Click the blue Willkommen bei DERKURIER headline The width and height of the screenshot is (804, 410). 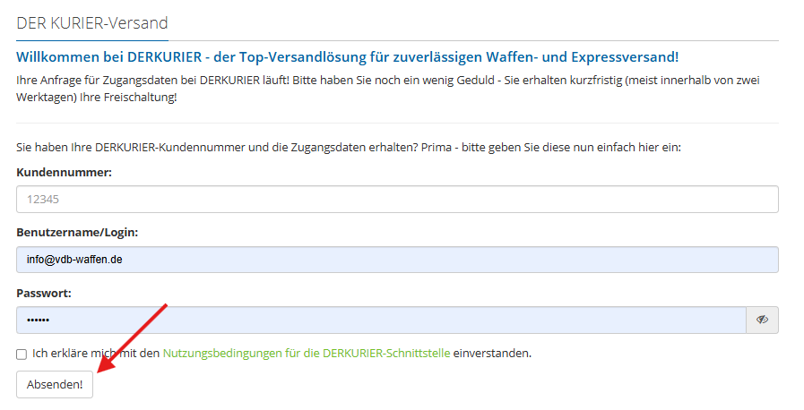[x=347, y=56]
